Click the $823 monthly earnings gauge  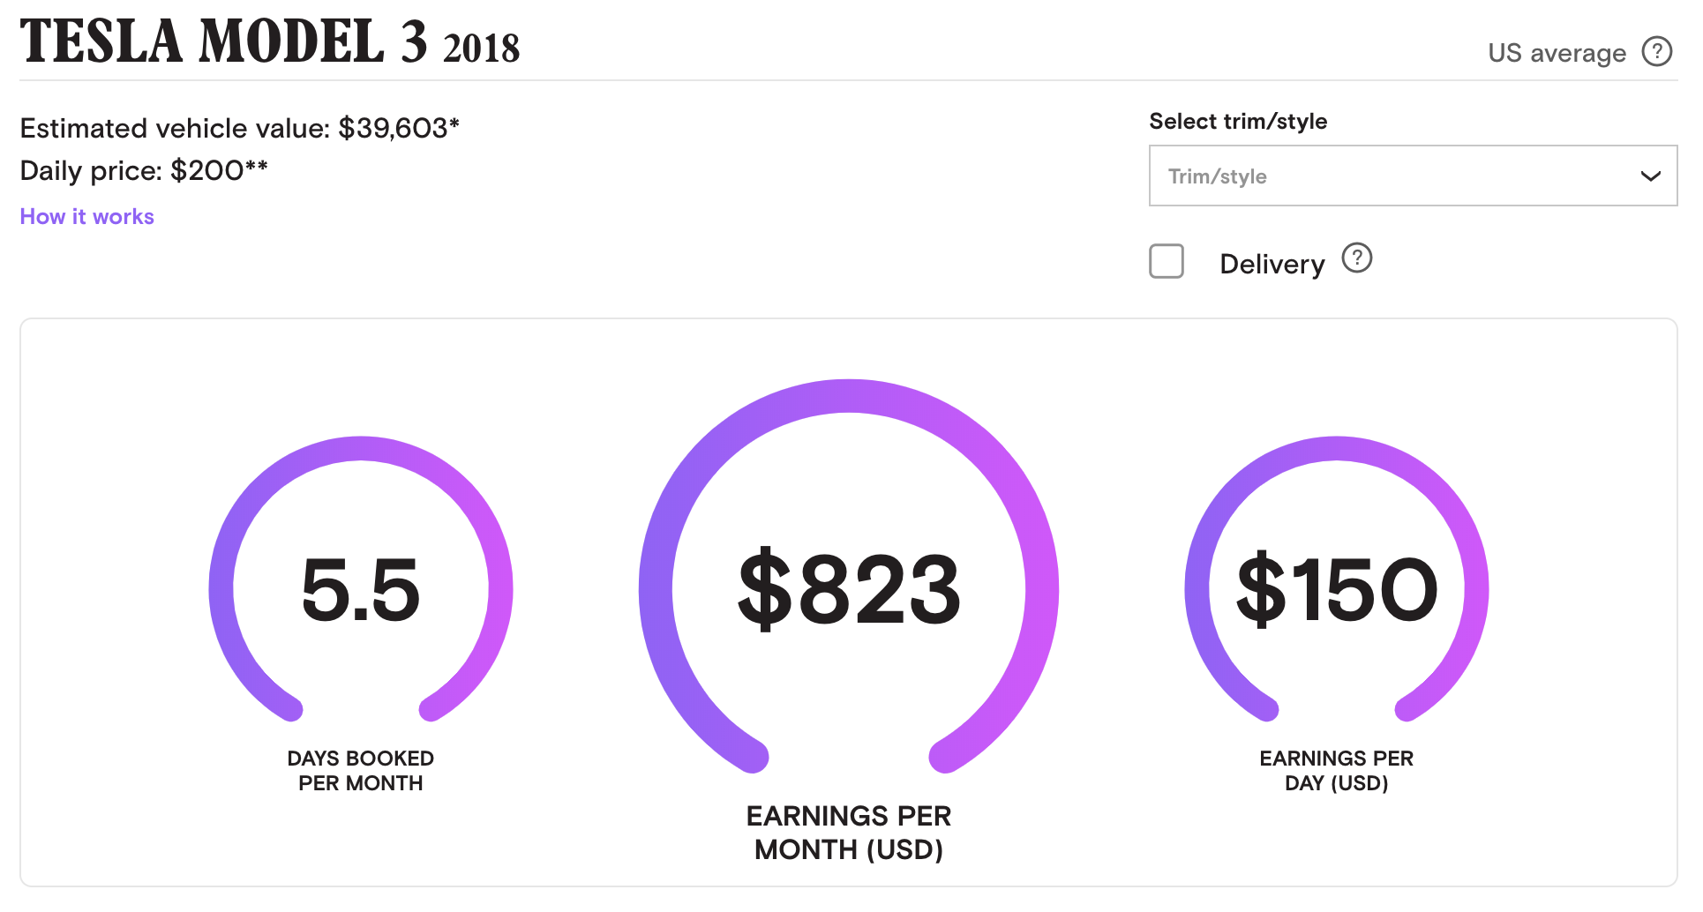[x=849, y=587]
